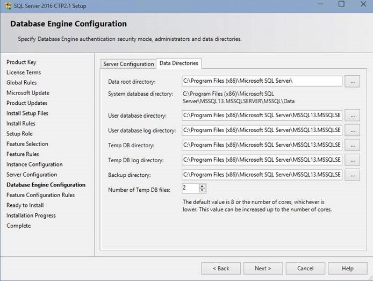The height and width of the screenshot is (281, 373).
Task: Minimize the setup window
Action: [321, 4]
